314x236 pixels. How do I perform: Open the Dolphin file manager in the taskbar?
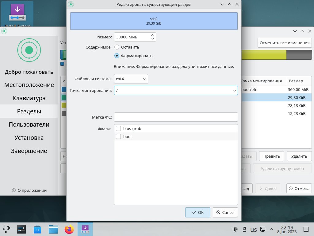point(53,229)
